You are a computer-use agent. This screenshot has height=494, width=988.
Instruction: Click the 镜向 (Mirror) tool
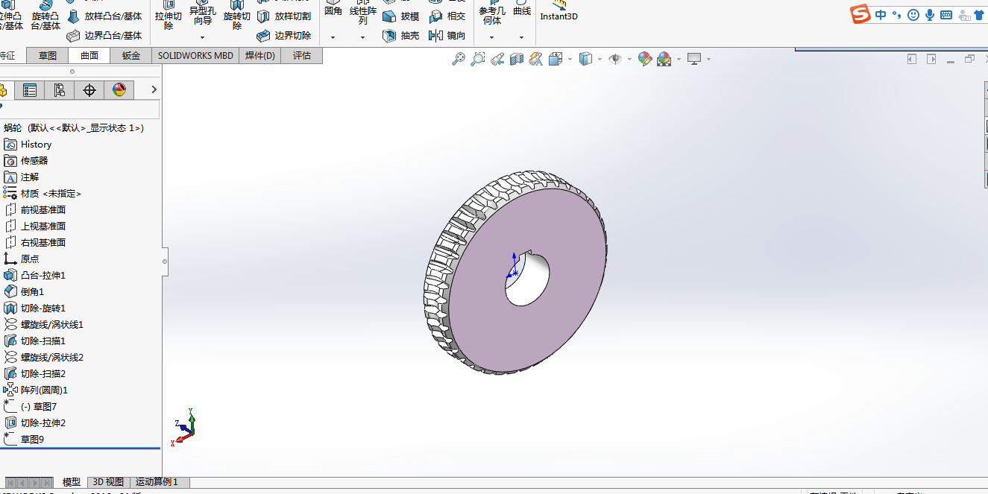(x=448, y=36)
